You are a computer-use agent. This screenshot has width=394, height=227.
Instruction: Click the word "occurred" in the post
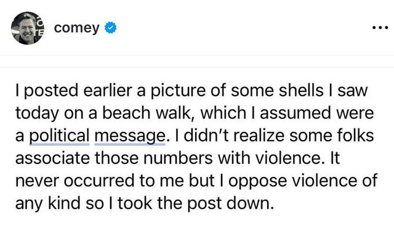click(99, 181)
